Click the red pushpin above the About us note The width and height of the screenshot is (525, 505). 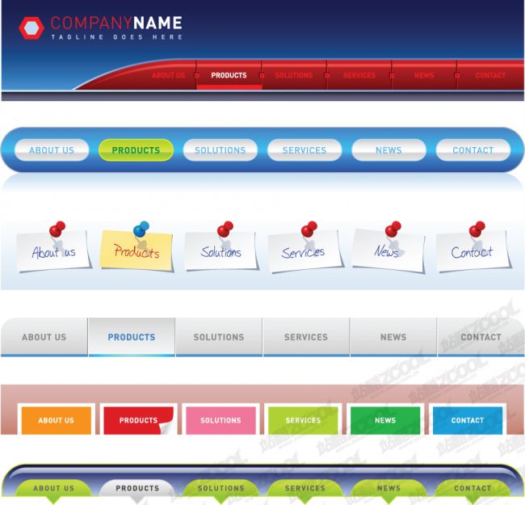point(57,230)
